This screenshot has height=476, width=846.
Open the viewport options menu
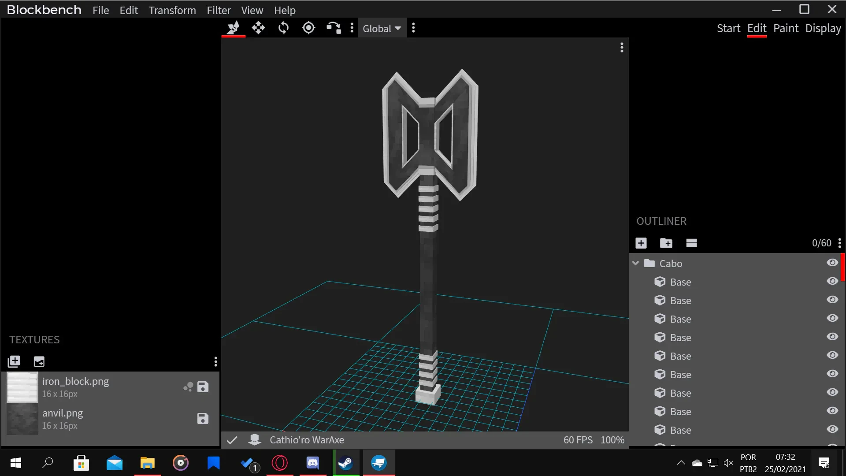click(x=622, y=47)
